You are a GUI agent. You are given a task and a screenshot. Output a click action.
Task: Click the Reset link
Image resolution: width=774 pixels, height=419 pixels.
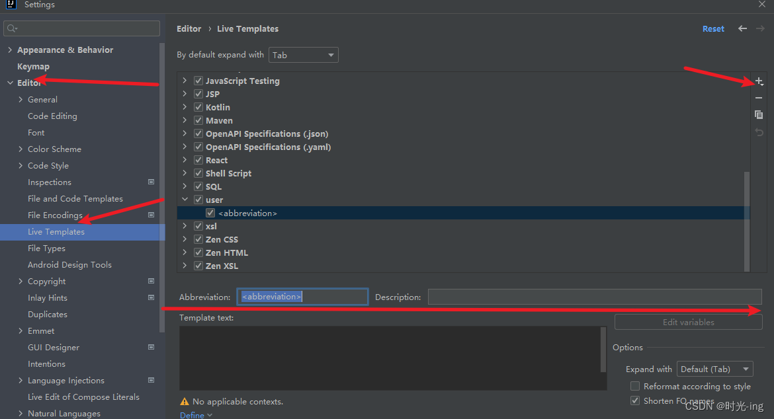tap(713, 28)
